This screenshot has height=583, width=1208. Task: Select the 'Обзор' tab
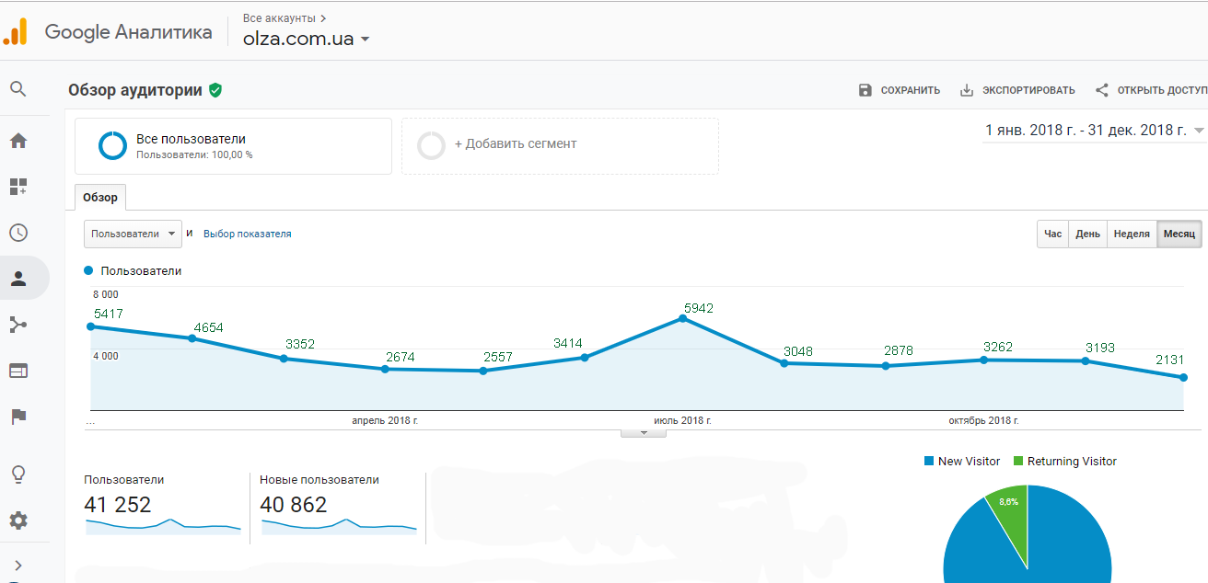[x=100, y=198]
